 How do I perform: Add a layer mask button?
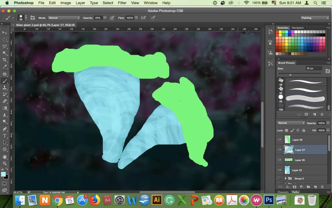[294, 187]
